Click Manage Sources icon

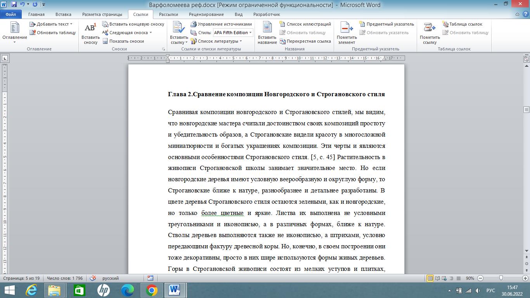(x=194, y=24)
